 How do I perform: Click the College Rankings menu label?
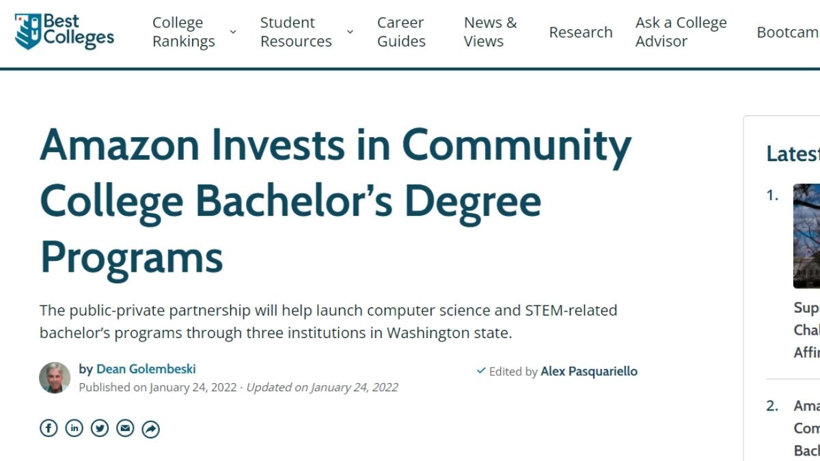pyautogui.click(x=183, y=32)
